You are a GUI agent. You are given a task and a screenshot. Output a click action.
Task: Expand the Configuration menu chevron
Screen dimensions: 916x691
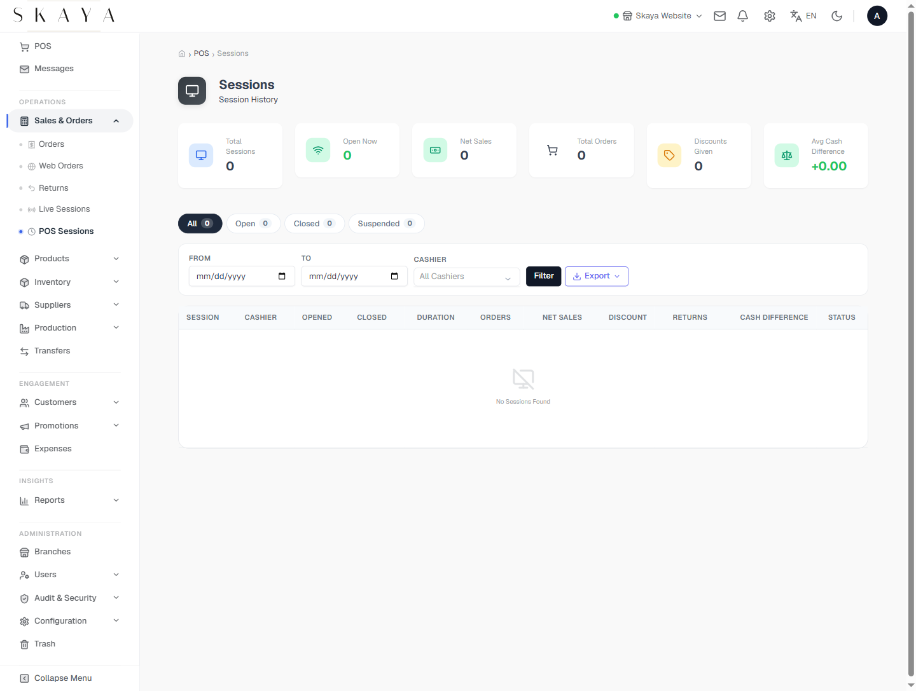click(x=116, y=620)
